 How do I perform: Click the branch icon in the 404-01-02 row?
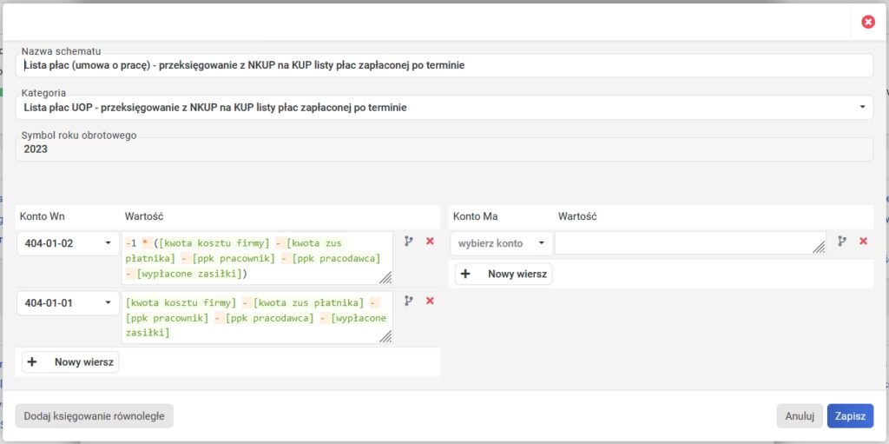[x=409, y=241]
